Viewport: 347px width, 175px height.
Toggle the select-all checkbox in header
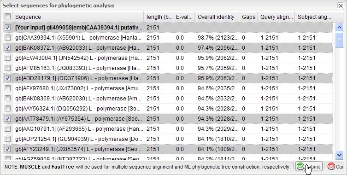7,17
